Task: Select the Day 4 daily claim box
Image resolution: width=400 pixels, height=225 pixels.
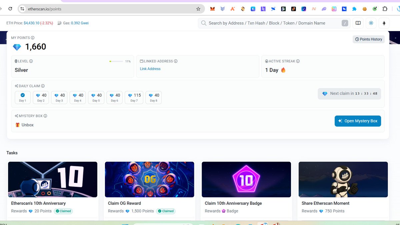Action: pos(78,98)
